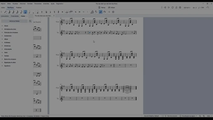Toggle metronome
Screen dimensions: 213x120
176,8
